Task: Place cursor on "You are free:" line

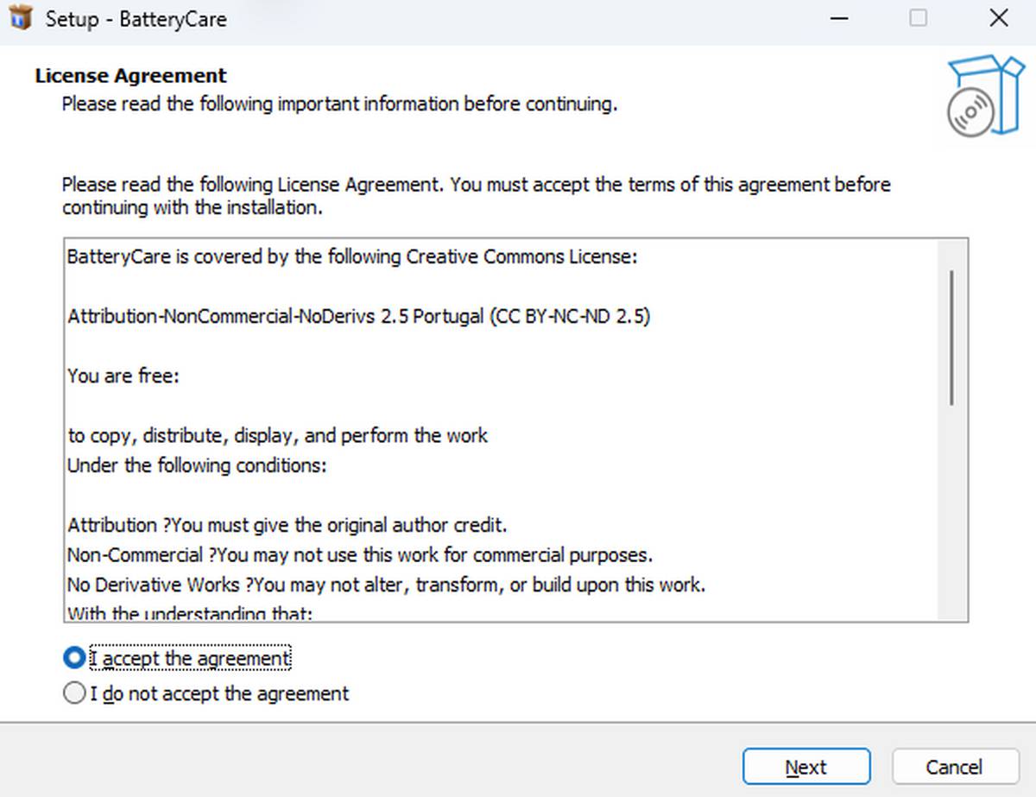Action: click(123, 376)
